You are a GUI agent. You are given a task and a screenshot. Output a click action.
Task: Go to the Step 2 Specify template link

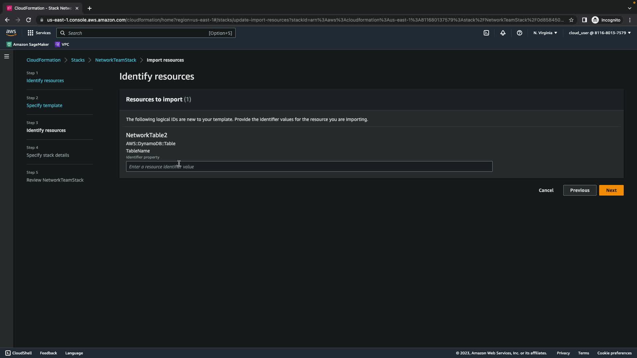(44, 105)
